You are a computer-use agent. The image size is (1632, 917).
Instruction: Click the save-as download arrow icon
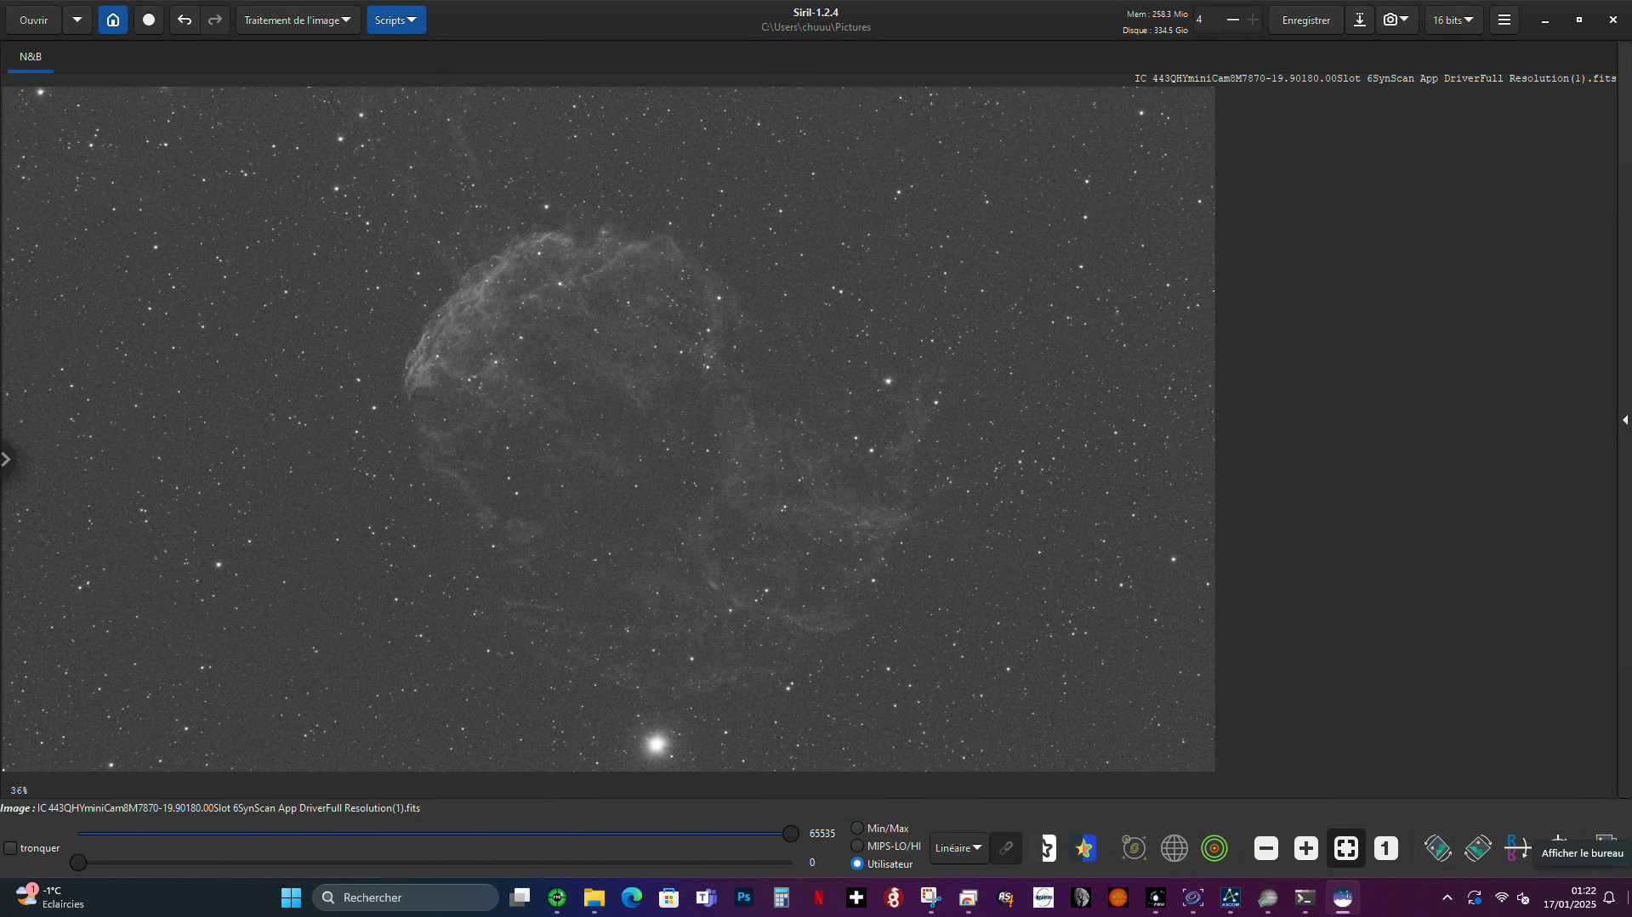(x=1359, y=20)
